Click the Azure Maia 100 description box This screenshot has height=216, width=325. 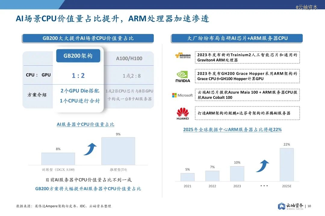point(247,95)
